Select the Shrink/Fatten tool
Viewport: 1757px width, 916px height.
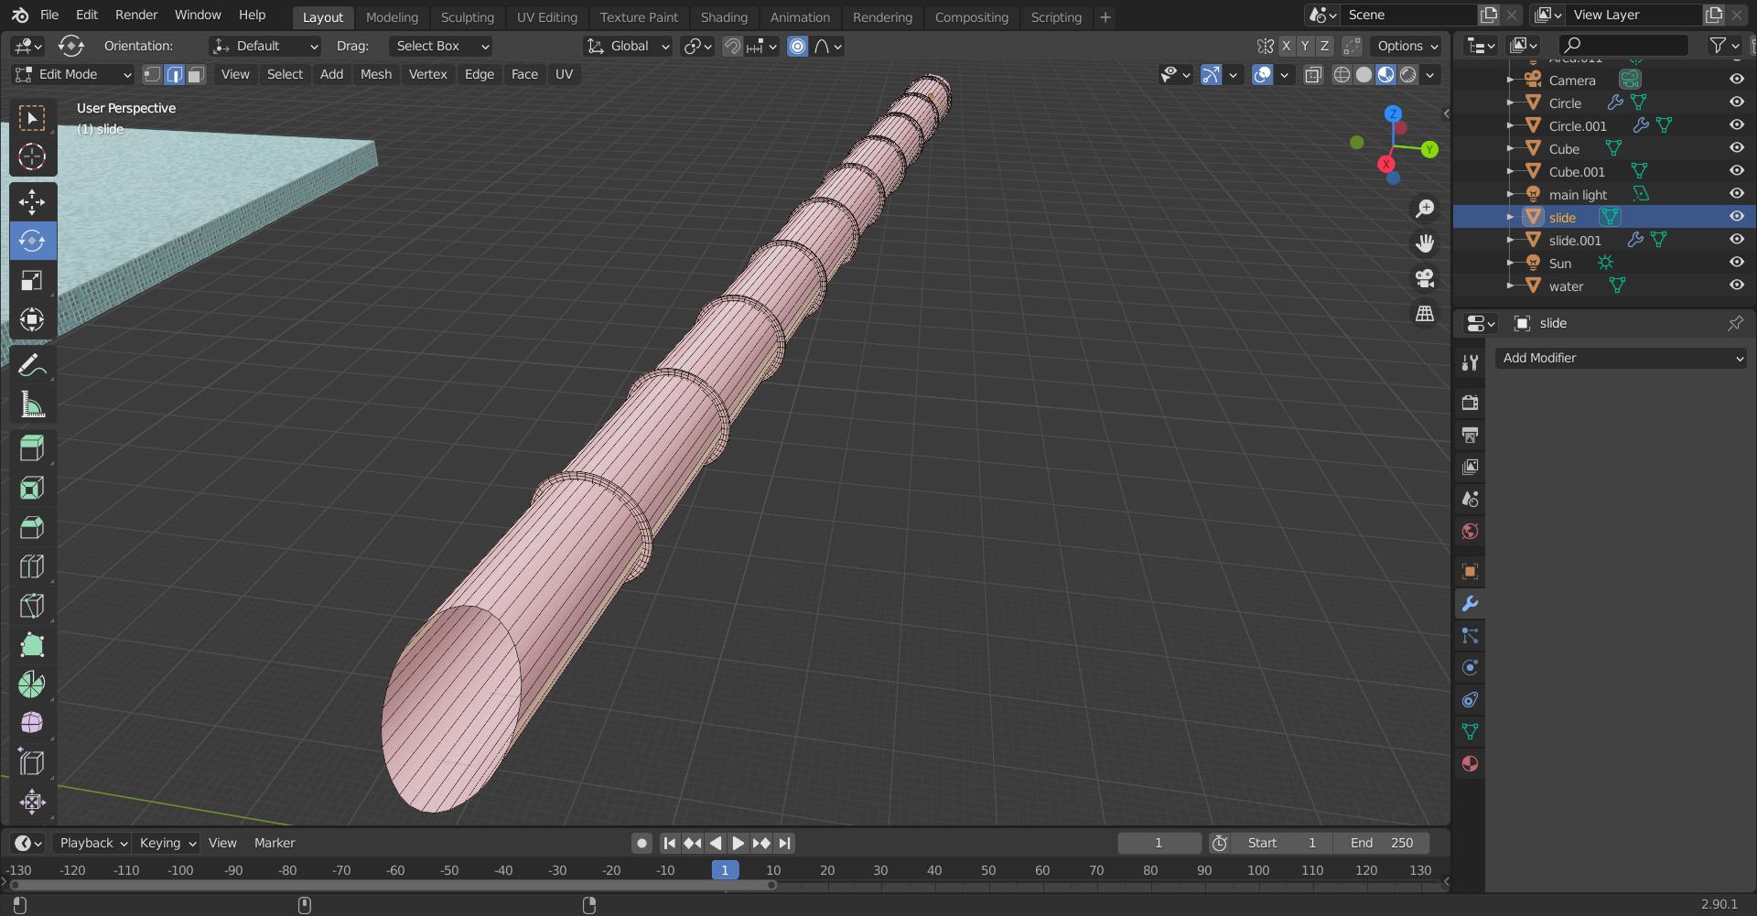(x=32, y=802)
